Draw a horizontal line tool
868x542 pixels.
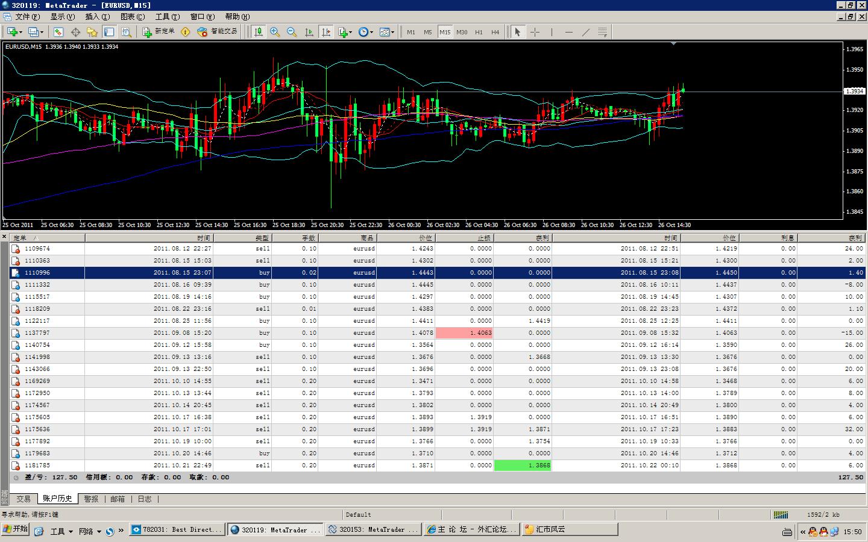click(568, 32)
